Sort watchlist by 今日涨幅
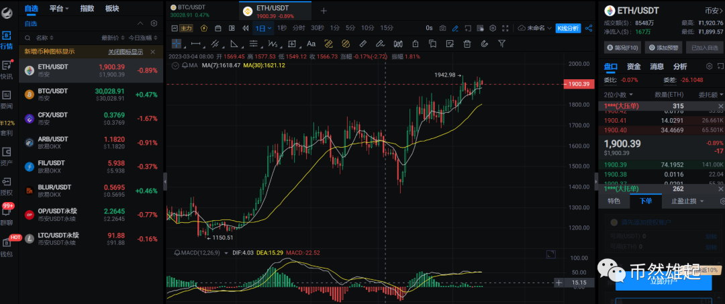Image resolution: width=725 pixels, height=304 pixels. point(142,38)
